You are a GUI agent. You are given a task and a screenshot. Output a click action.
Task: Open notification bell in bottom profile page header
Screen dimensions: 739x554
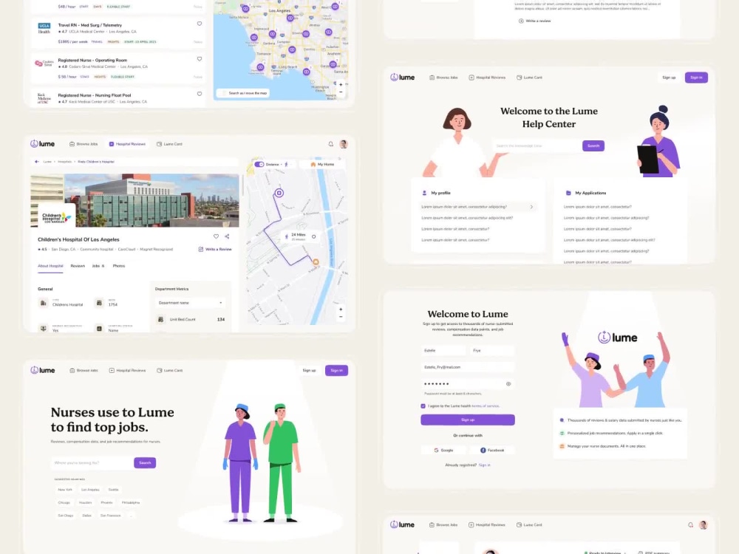click(x=690, y=524)
